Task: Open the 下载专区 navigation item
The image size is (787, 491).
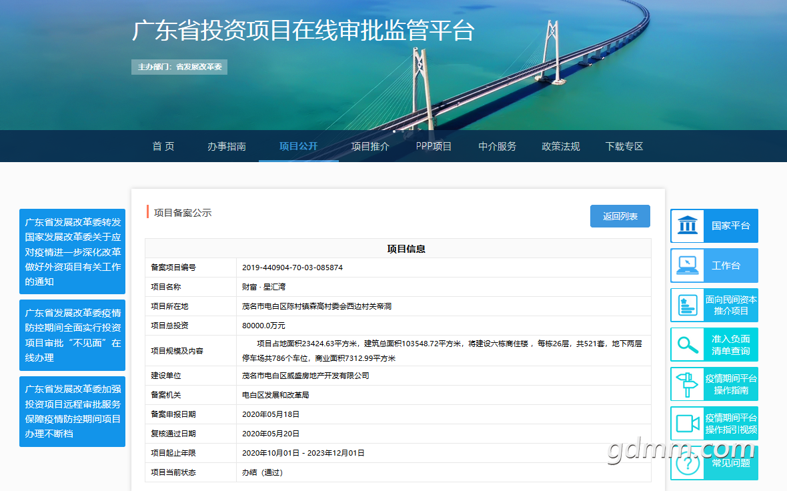Action: [624, 146]
